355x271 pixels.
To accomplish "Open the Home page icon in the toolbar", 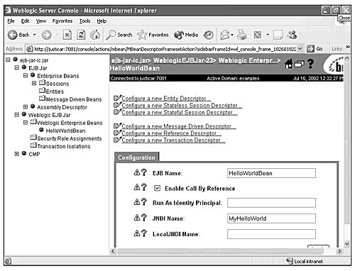I will 95,35.
